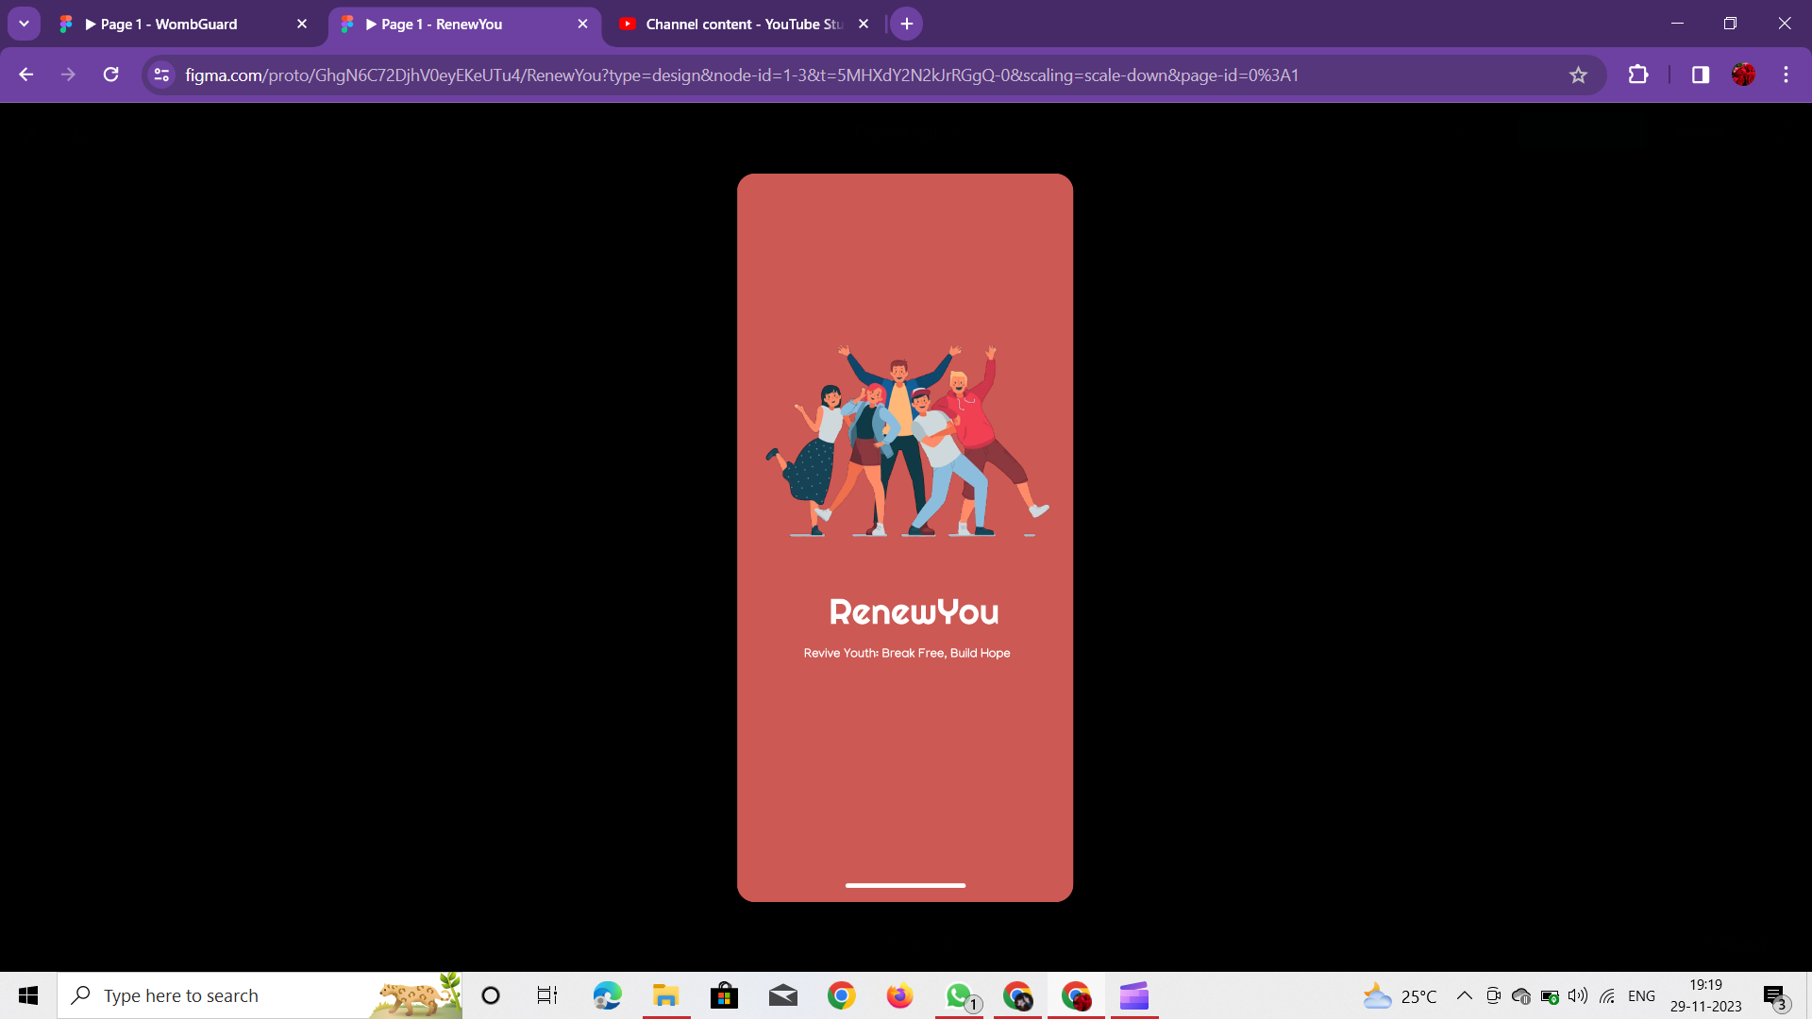This screenshot has width=1812, height=1019.
Task: Open WhatsApp from the taskbar
Action: click(x=959, y=995)
